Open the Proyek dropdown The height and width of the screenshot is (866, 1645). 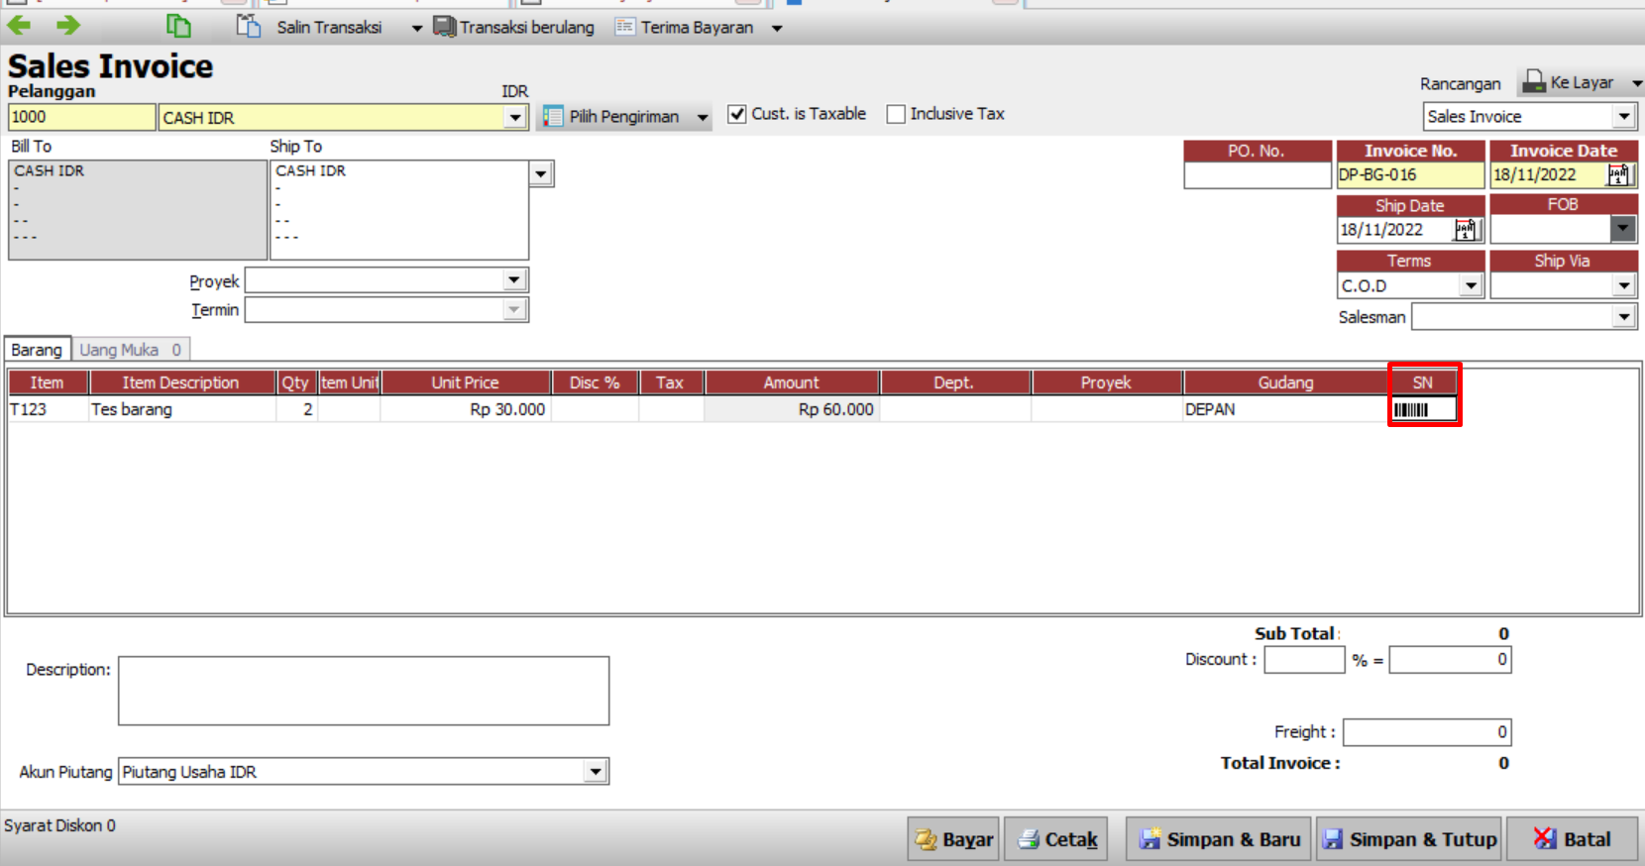(513, 280)
